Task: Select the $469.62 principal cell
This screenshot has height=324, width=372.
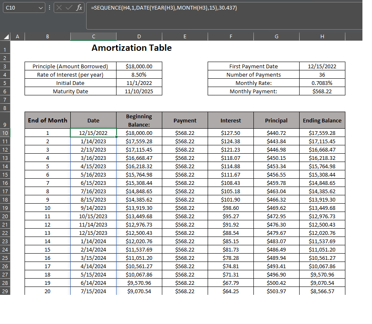Action: pos(276,208)
